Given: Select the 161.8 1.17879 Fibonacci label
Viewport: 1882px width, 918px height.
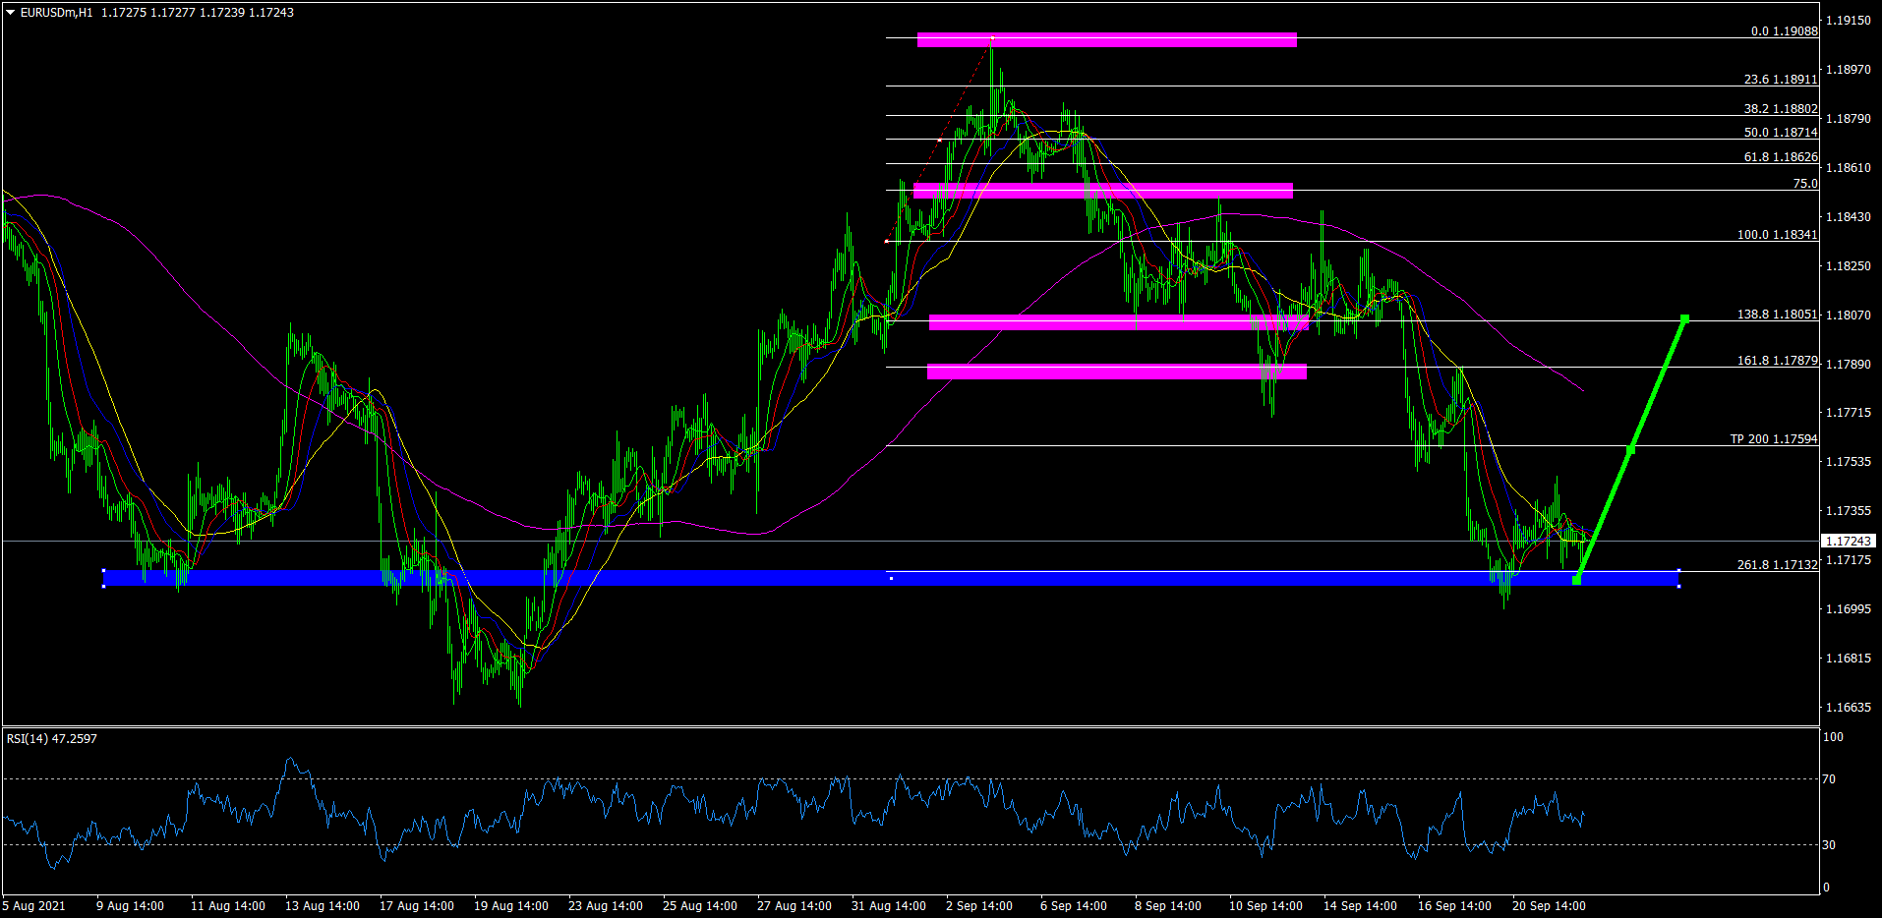Looking at the screenshot, I should click(x=1777, y=361).
